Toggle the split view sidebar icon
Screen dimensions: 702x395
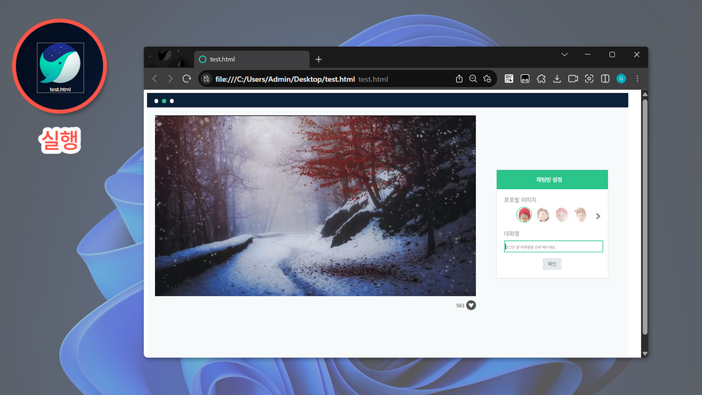605,79
